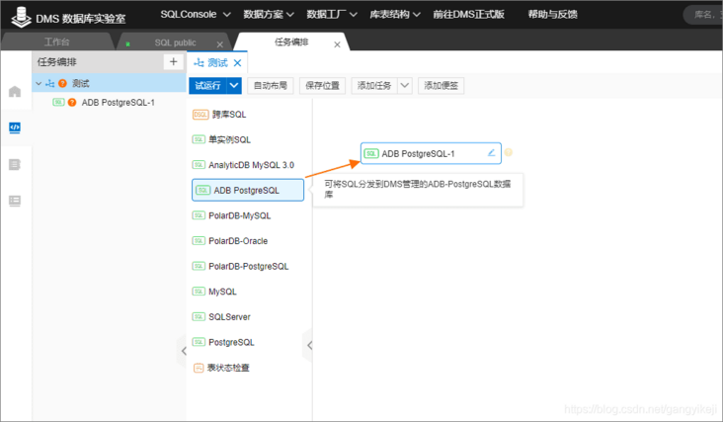The height and width of the screenshot is (422, 723).
Task: Click the 添加任务 button
Action: pyautogui.click(x=374, y=85)
